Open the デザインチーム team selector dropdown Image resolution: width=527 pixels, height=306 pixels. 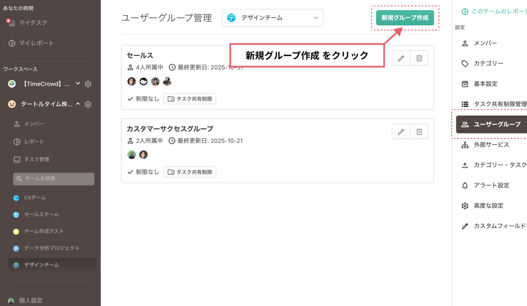pos(273,18)
